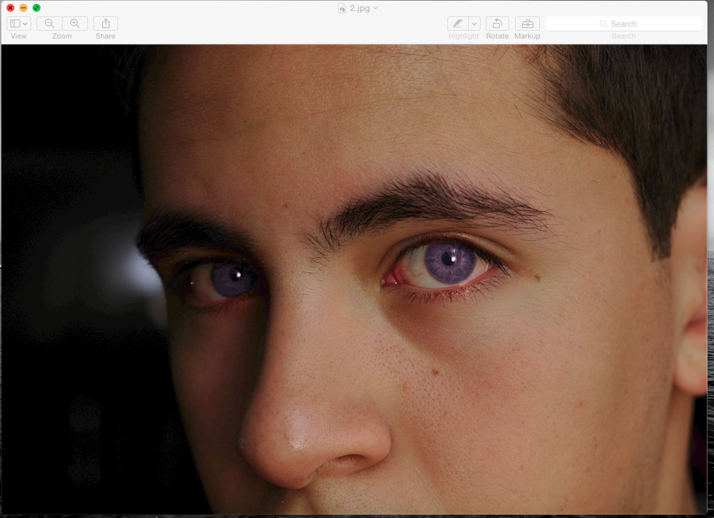Close the Preview window
Viewport: 714px width, 518px height.
point(10,8)
